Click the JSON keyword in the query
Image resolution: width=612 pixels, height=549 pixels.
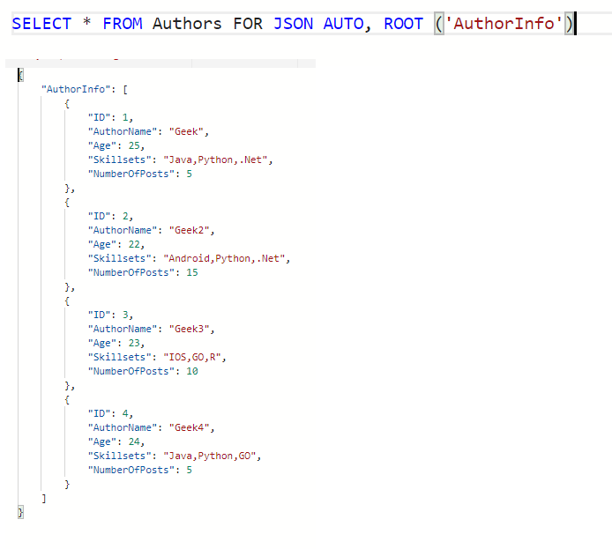pos(293,24)
